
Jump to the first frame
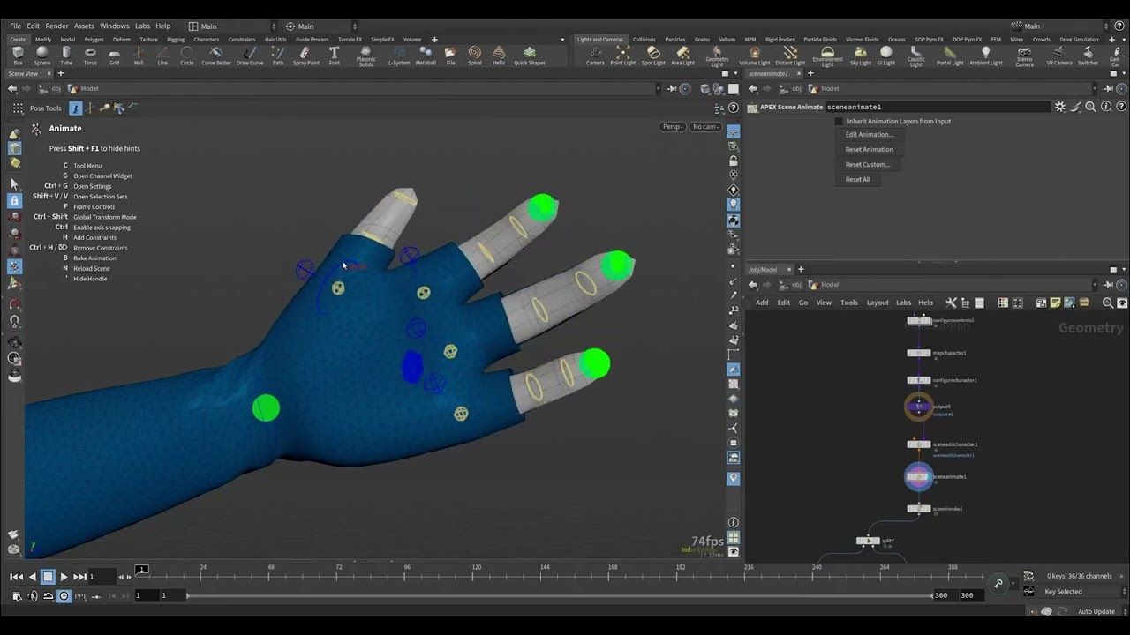point(16,577)
